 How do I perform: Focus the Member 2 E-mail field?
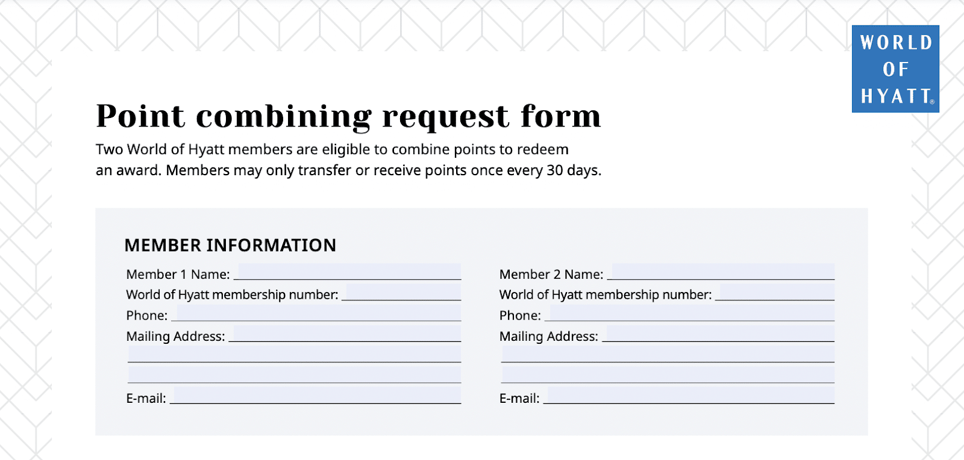pyautogui.click(x=690, y=396)
